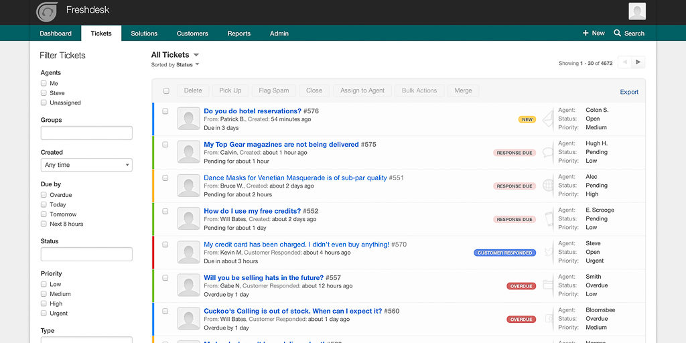
Task: Open the Sorted by Status dropdown
Action: coord(175,65)
